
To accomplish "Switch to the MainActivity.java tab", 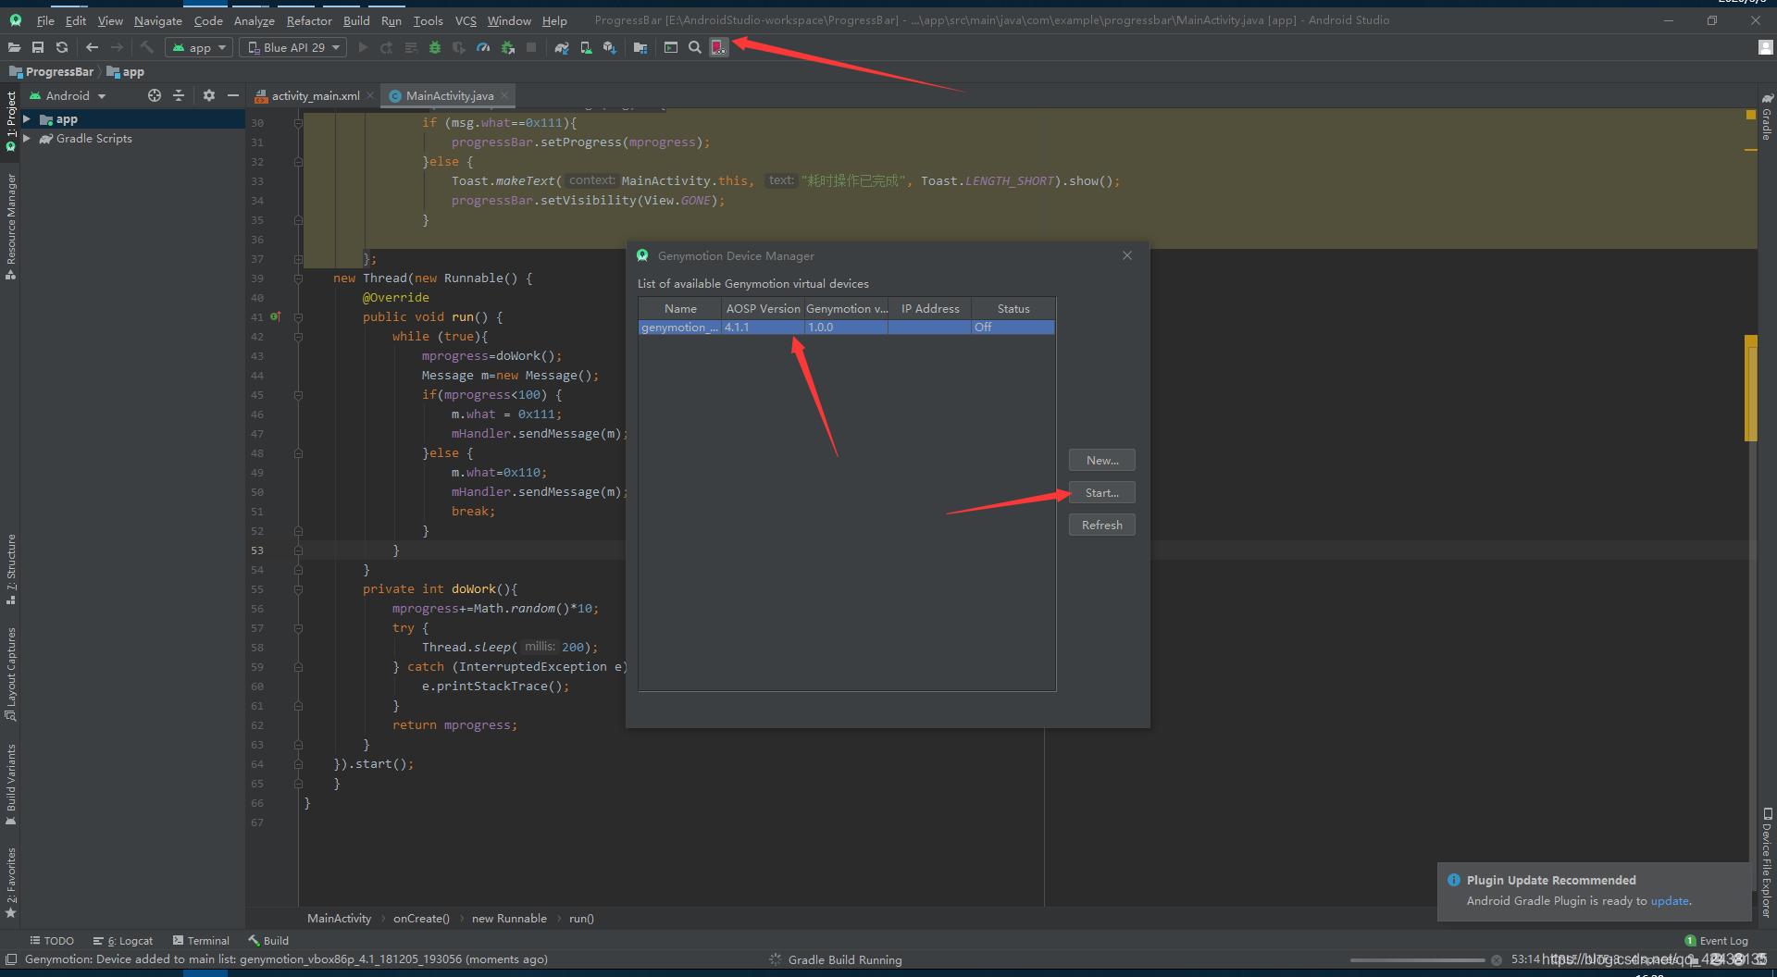I will (x=449, y=95).
